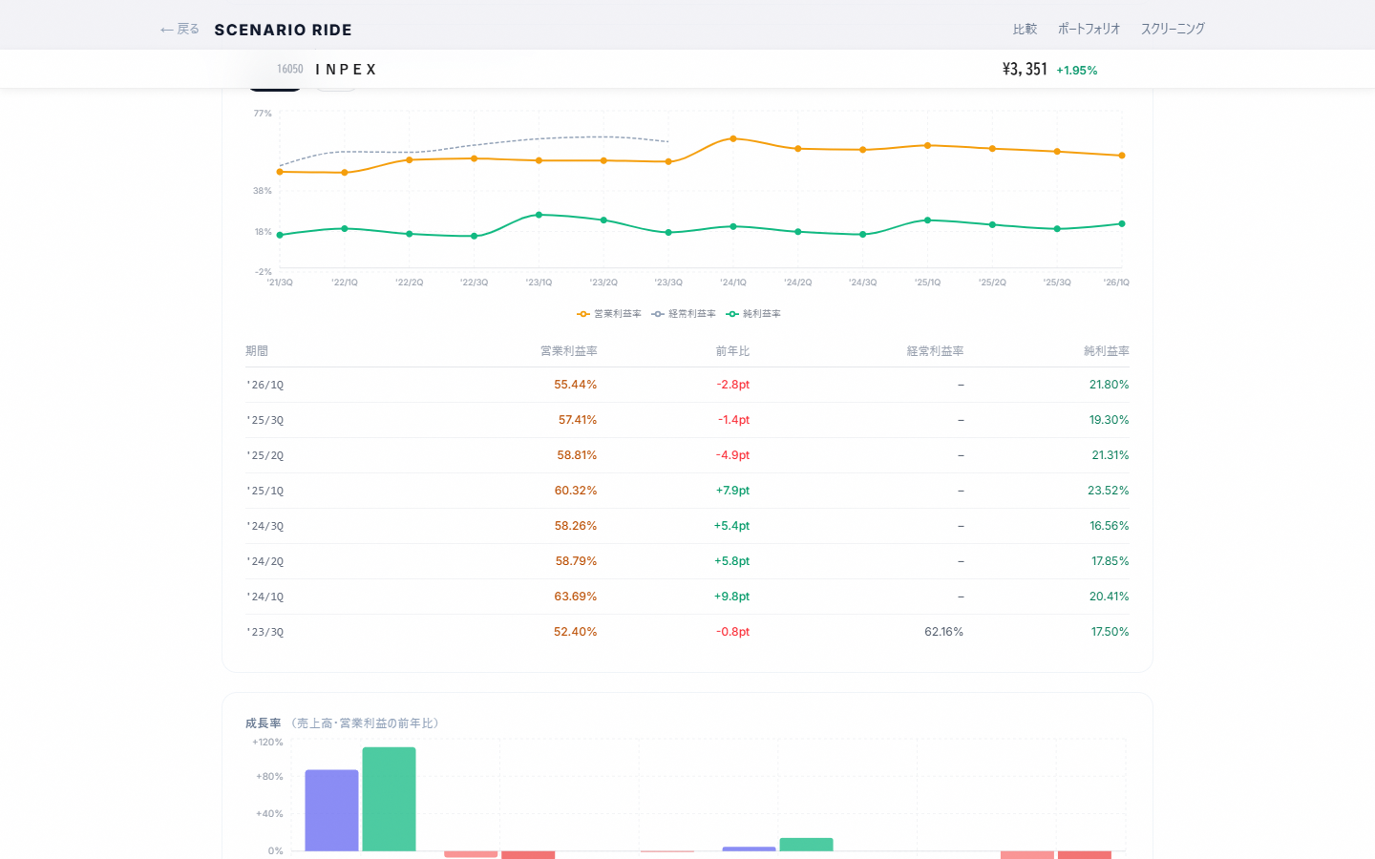1375x859 pixels.
Task: Click the INPEX stock name
Action: tap(346, 70)
